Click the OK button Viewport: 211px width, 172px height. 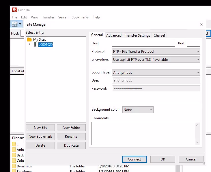[x=163, y=159]
